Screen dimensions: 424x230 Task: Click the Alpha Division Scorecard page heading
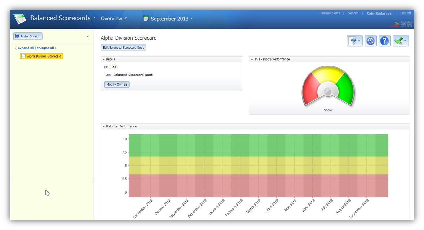coord(129,38)
